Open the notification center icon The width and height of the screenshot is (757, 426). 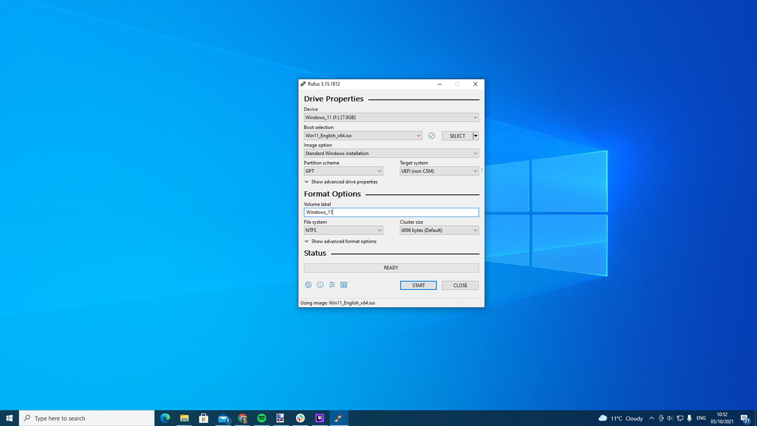coord(745,418)
